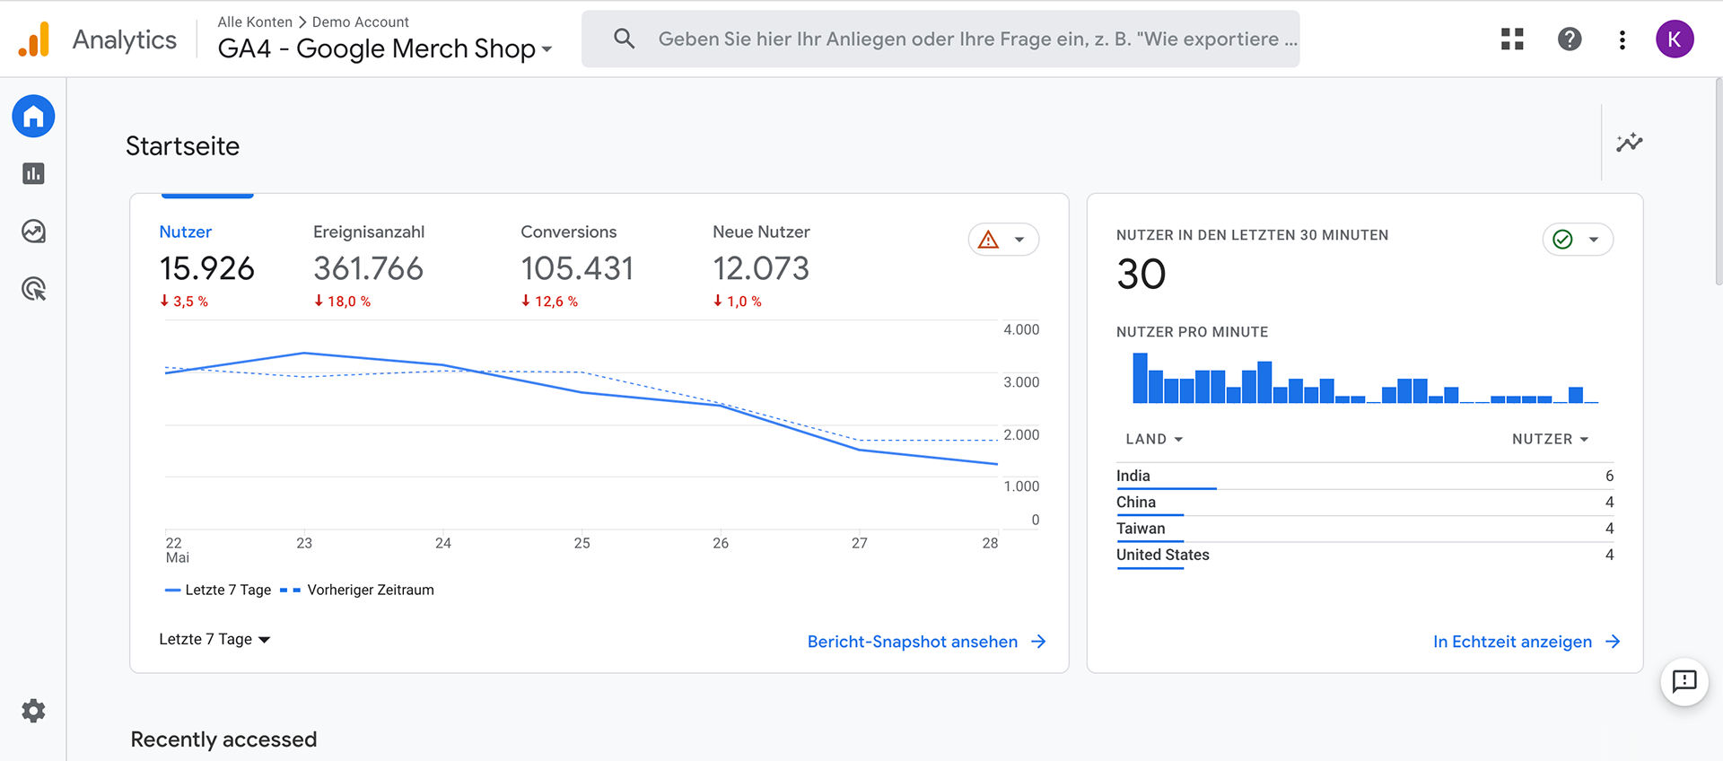The image size is (1723, 761).
Task: Click the 1,0 % decrease indicator
Action: pos(738,302)
